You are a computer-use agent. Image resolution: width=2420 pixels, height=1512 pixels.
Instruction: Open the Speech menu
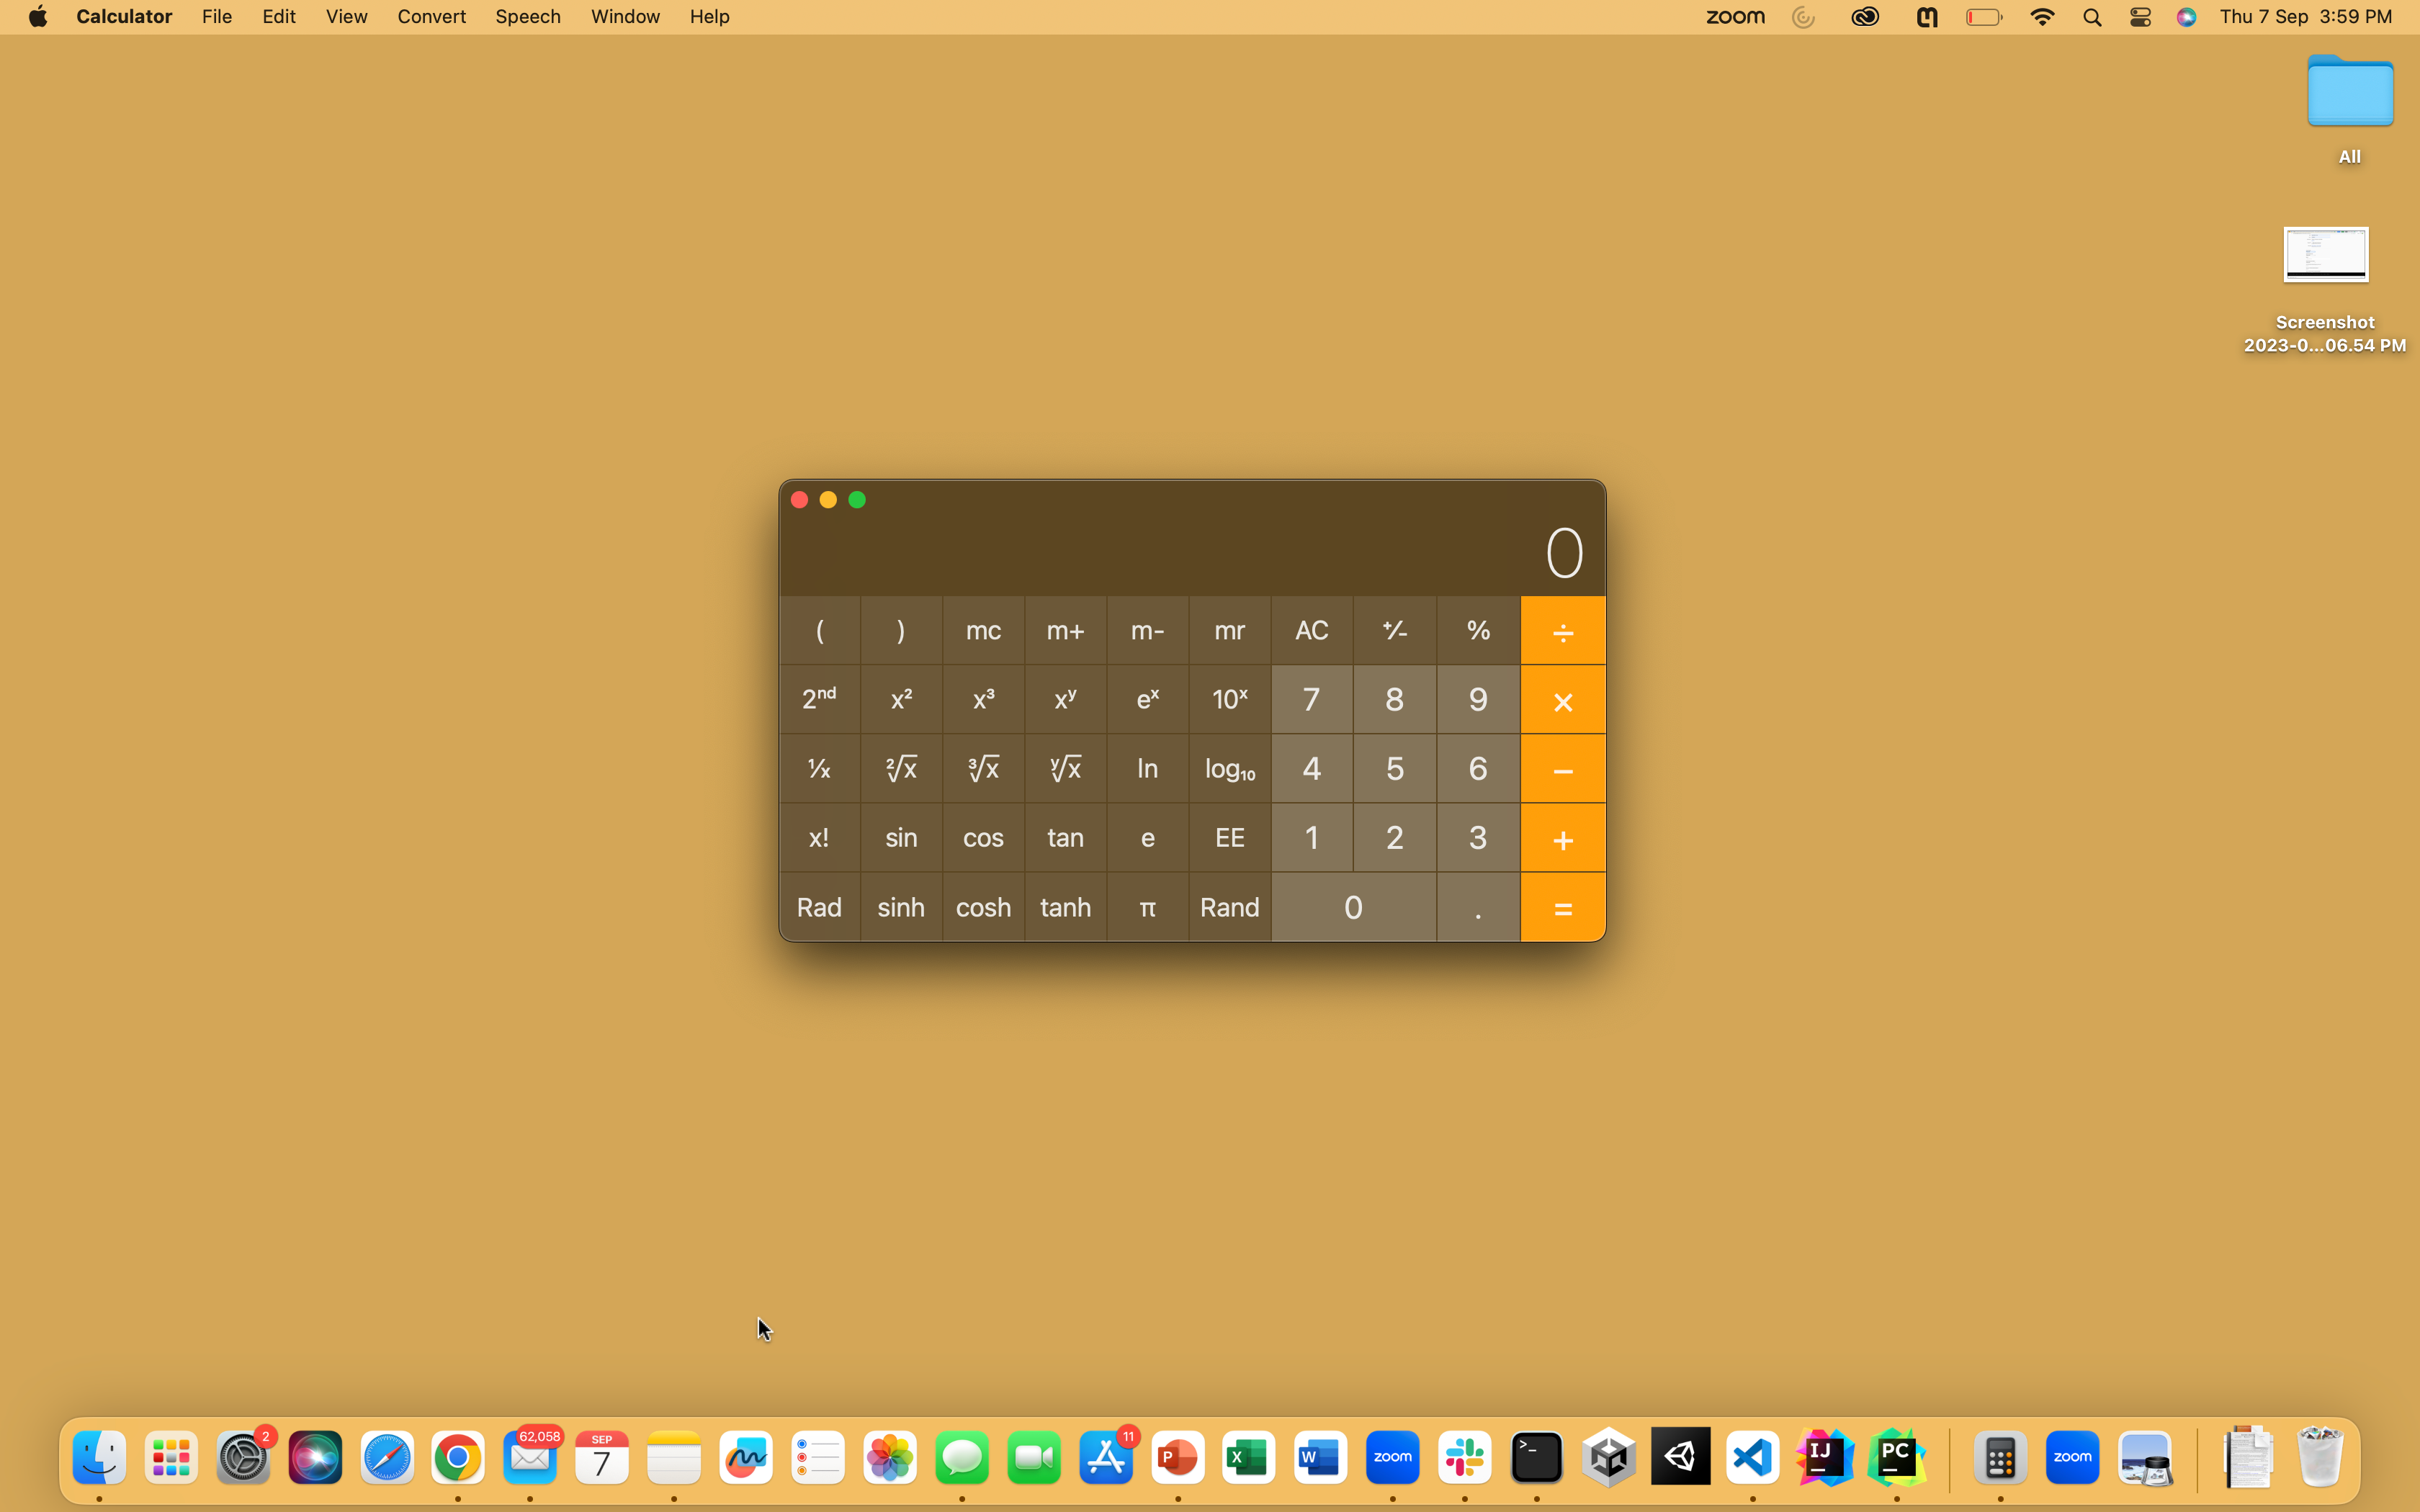527,17
